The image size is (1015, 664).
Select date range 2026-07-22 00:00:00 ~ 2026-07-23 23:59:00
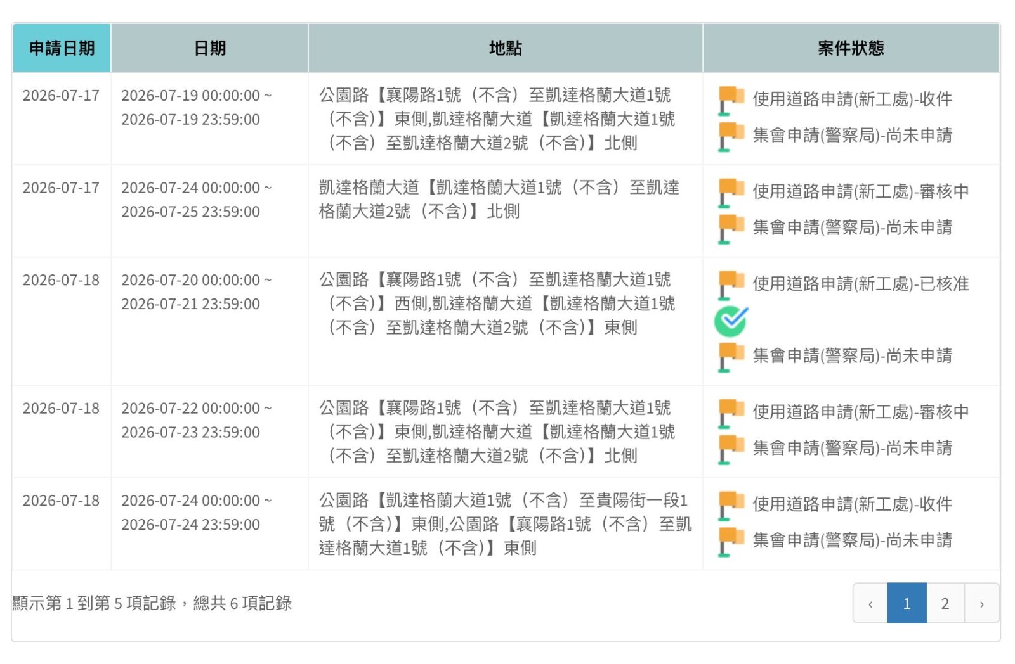197,421
